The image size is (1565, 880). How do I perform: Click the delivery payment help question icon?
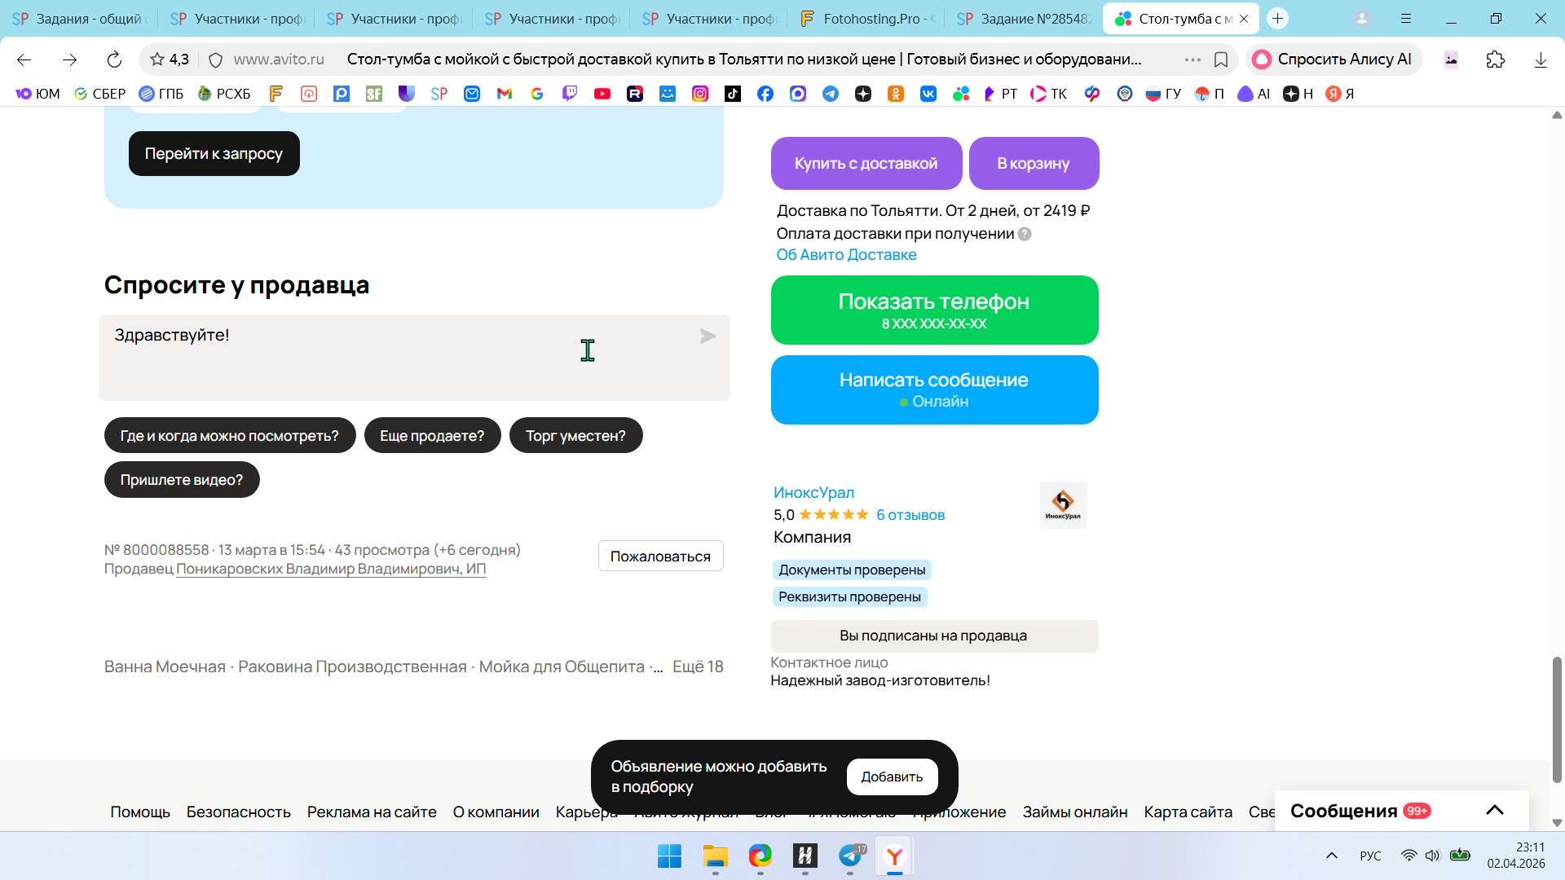pyautogui.click(x=1025, y=235)
